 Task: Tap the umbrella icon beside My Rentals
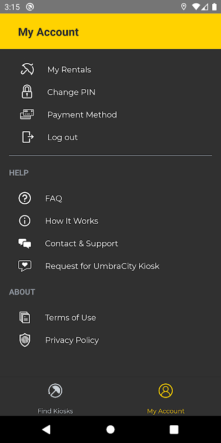click(x=27, y=69)
